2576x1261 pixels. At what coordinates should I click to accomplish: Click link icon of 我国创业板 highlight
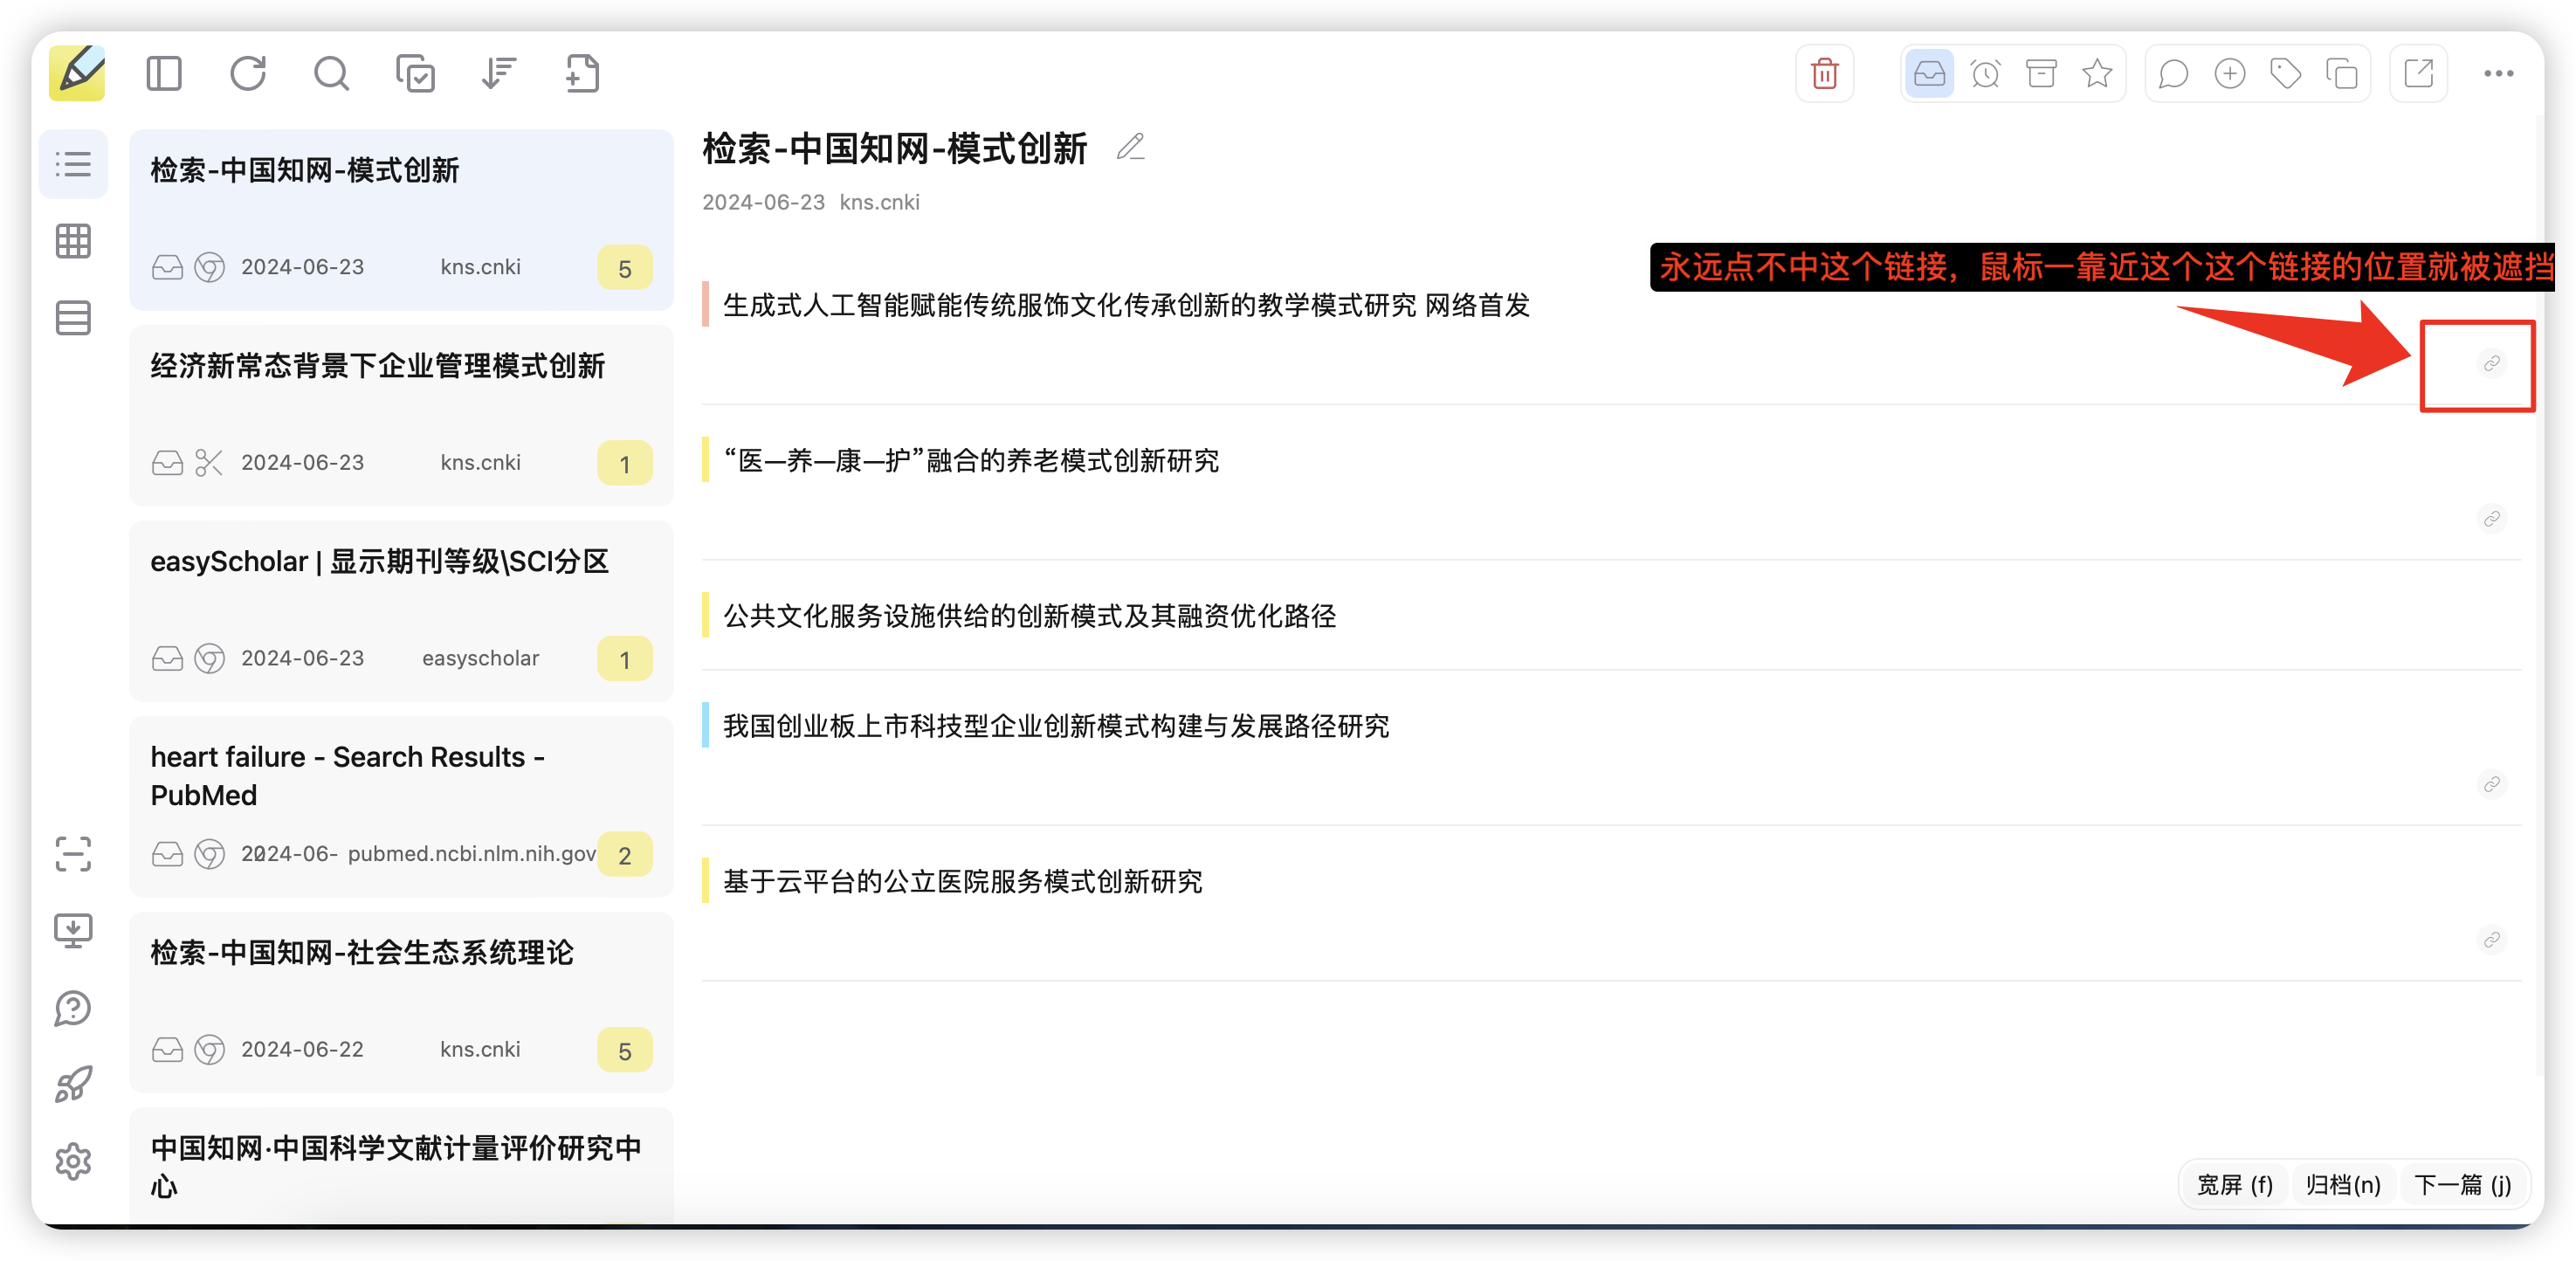[2492, 784]
